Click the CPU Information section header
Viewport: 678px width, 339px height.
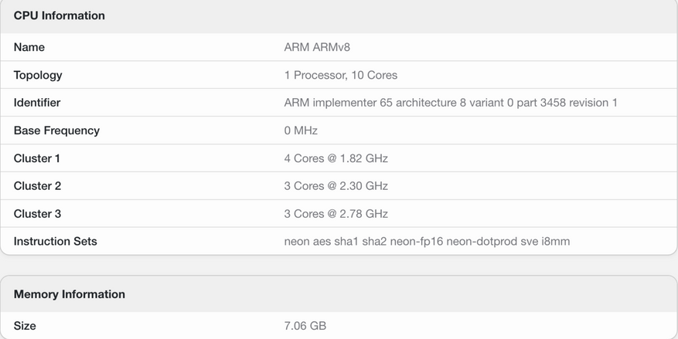click(60, 15)
